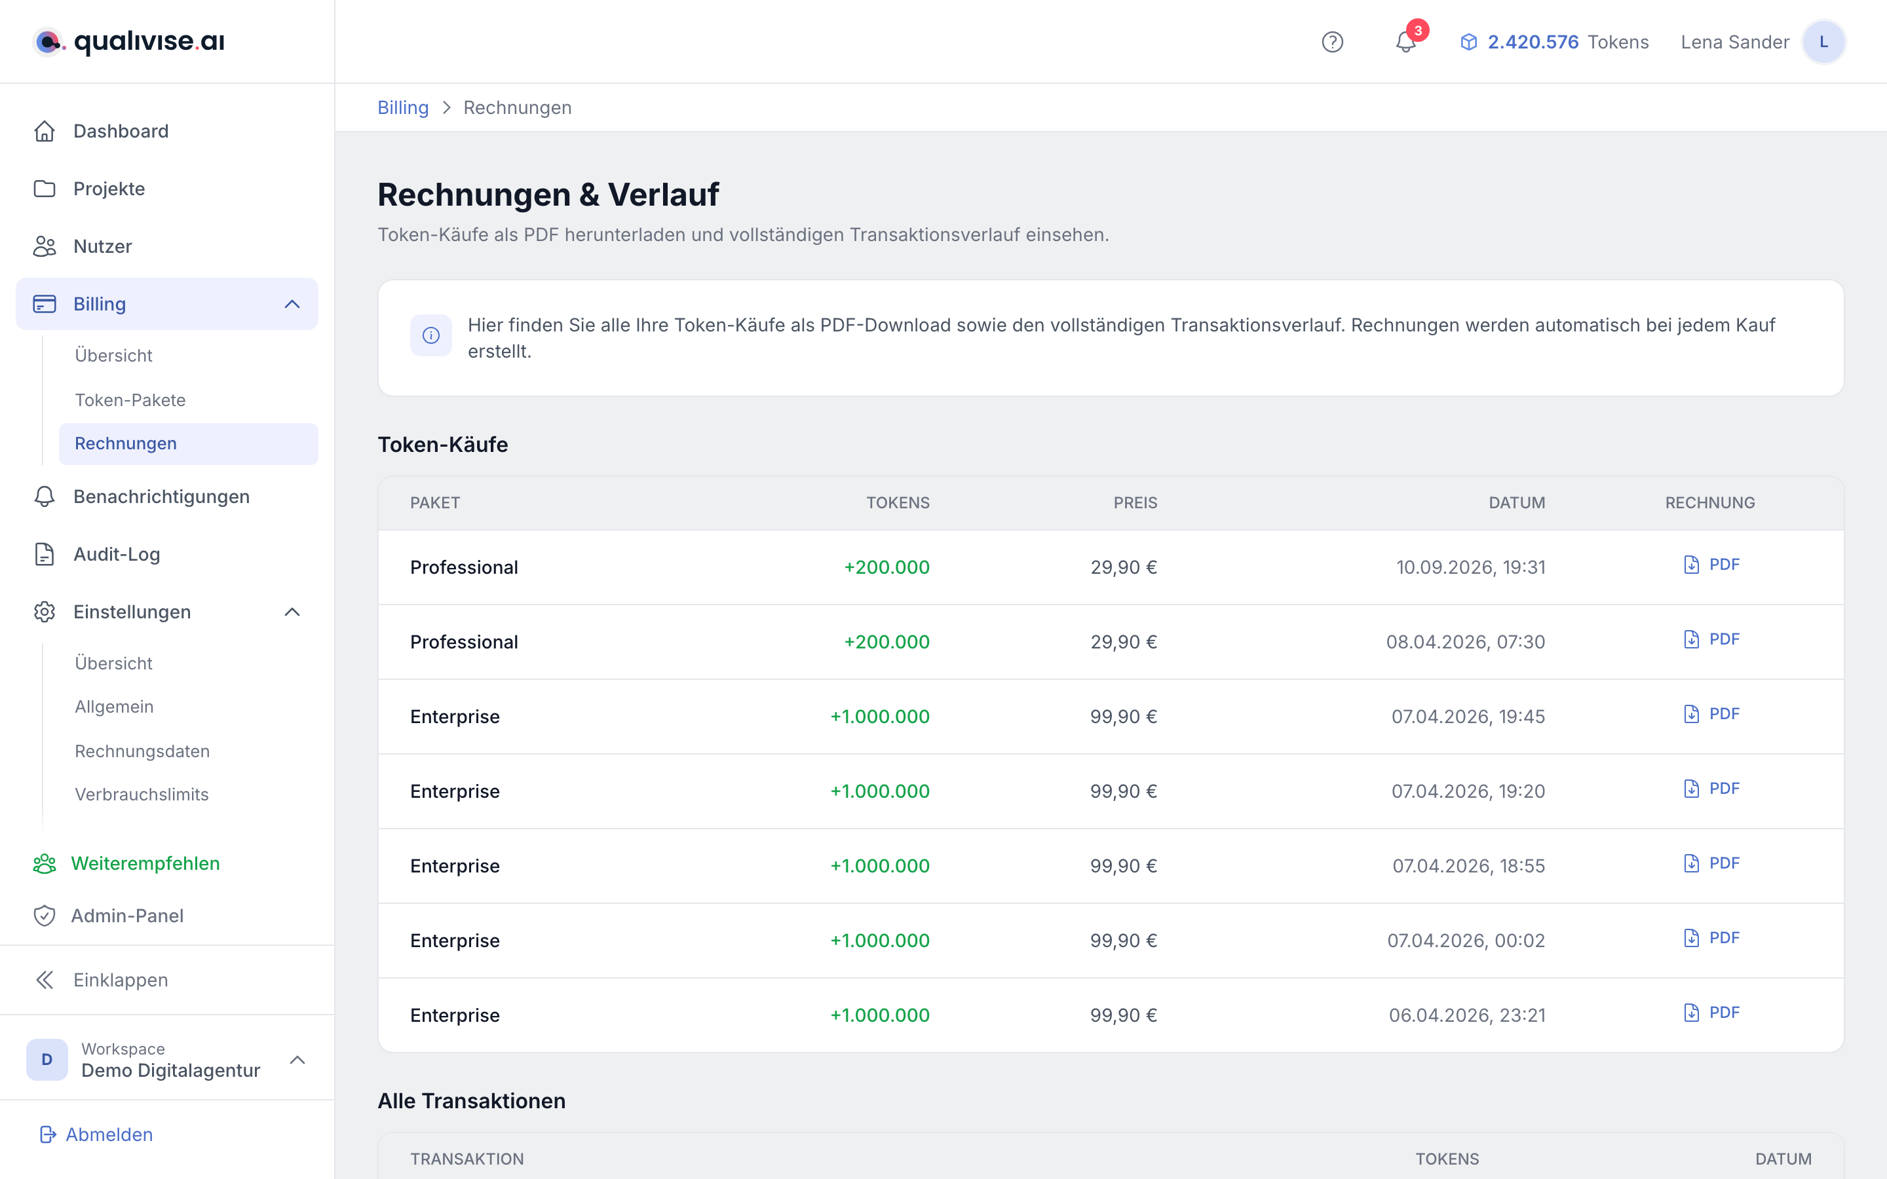Download PDF for Enterprise purchase at 19:45

[1711, 714]
